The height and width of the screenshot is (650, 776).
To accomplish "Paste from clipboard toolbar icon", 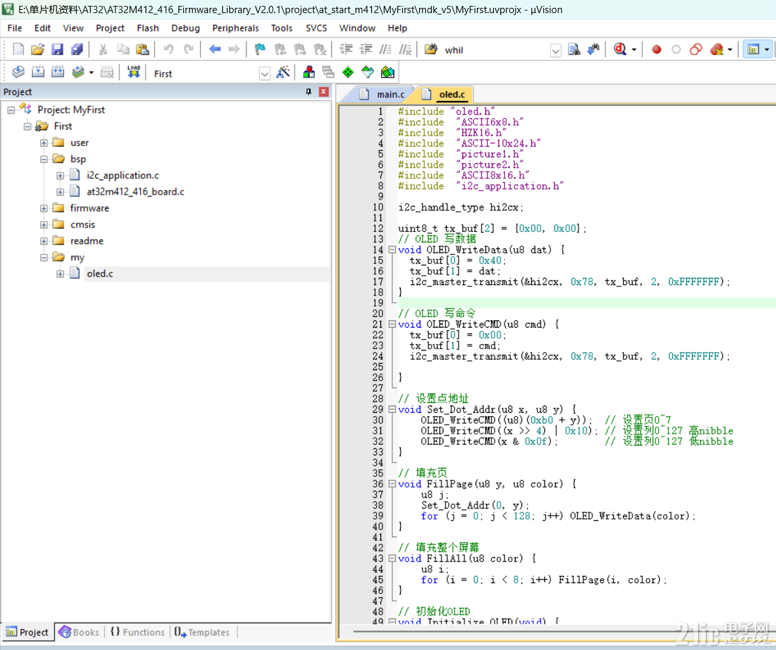I will click(142, 49).
